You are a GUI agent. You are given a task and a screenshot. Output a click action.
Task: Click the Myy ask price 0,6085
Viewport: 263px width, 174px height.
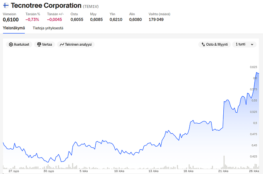tap(96, 19)
